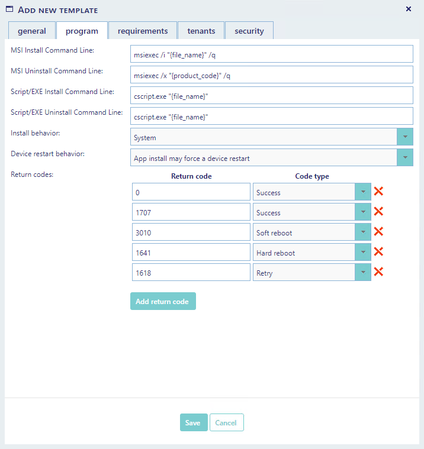The image size is (424, 449).
Task: Change code type for return code 1618
Action: click(362, 272)
